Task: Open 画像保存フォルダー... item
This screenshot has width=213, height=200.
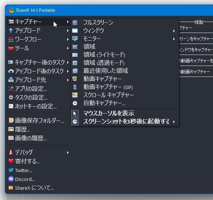Action: click(x=39, y=121)
